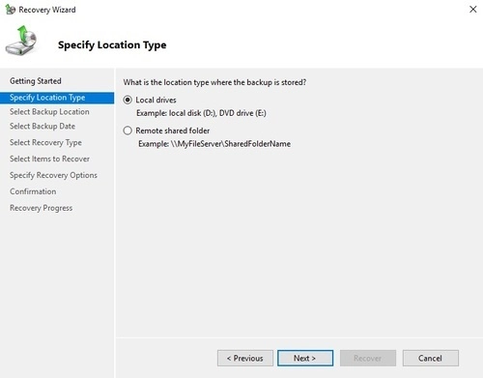This screenshot has width=483, height=378.
Task: Click the Recovery Wizard title bar icon
Action: [x=10, y=10]
